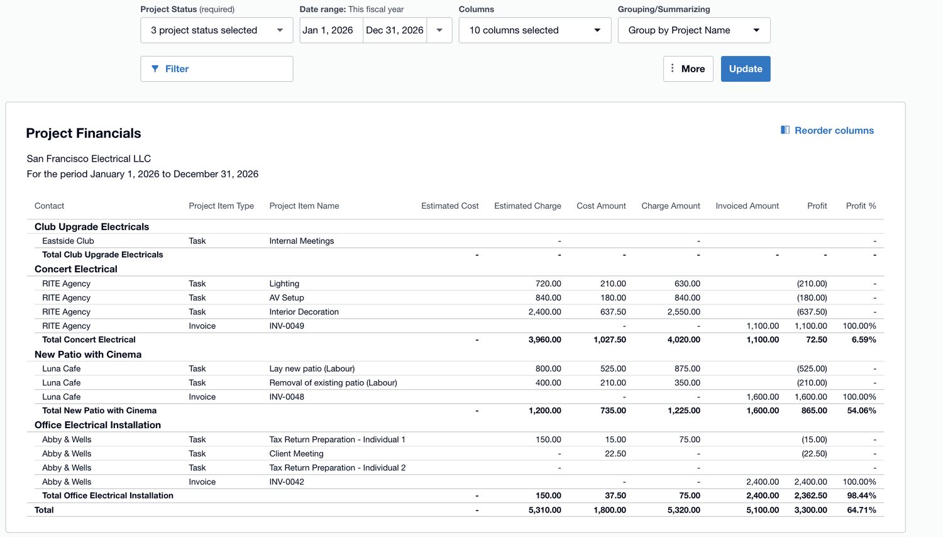The height and width of the screenshot is (537, 943).
Task: Click Removal of existing patio (Labour) item
Action: [x=333, y=382]
